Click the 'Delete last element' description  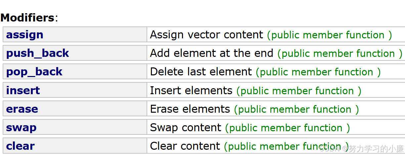coord(201,72)
